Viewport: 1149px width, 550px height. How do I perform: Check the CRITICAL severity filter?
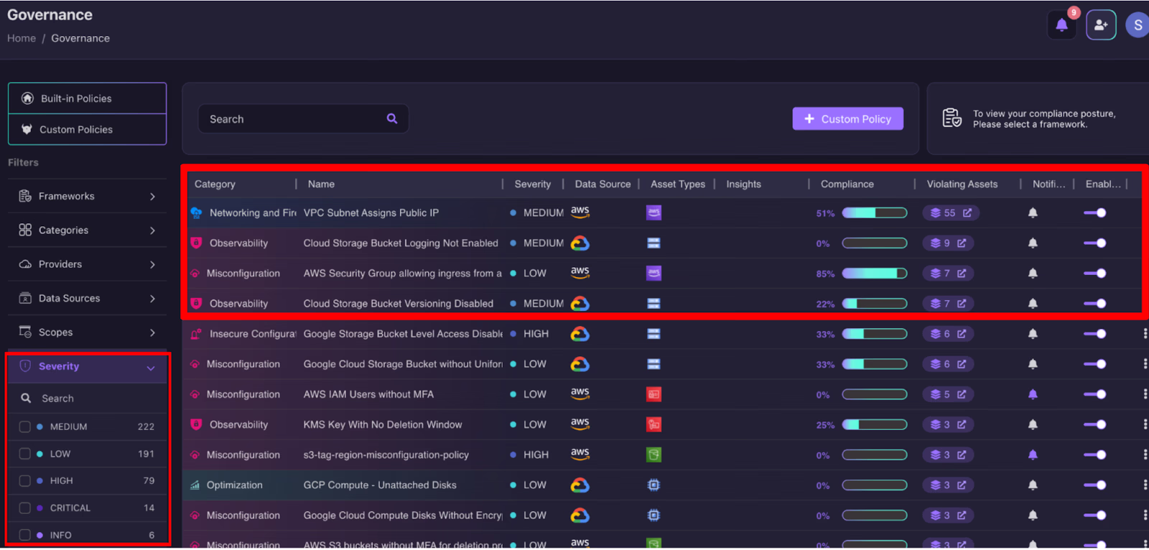pyautogui.click(x=24, y=508)
